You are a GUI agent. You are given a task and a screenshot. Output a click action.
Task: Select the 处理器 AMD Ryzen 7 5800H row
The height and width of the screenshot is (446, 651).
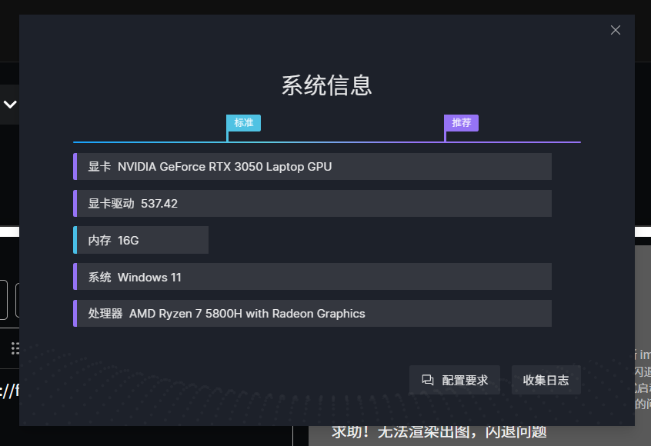click(x=312, y=313)
